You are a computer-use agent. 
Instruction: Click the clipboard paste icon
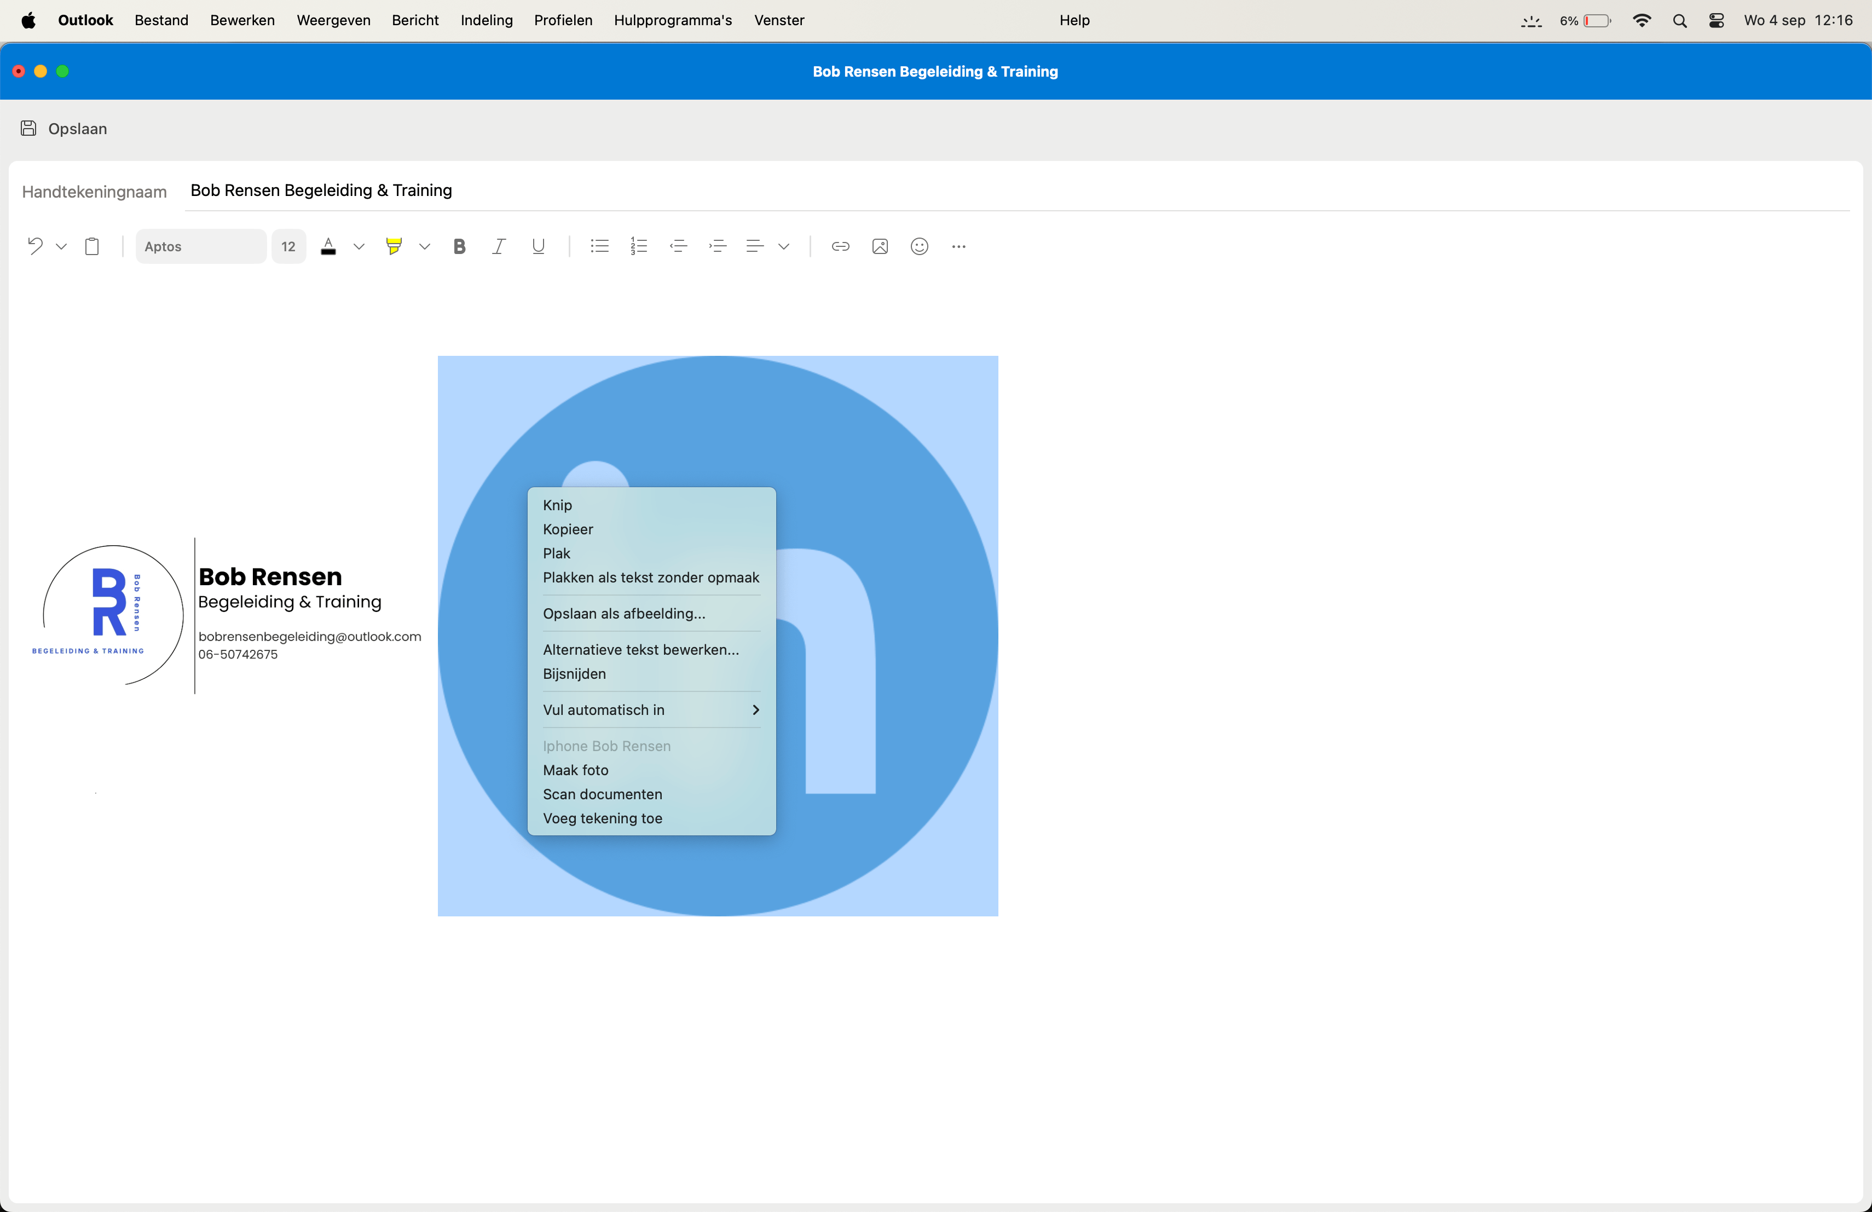[x=92, y=247]
